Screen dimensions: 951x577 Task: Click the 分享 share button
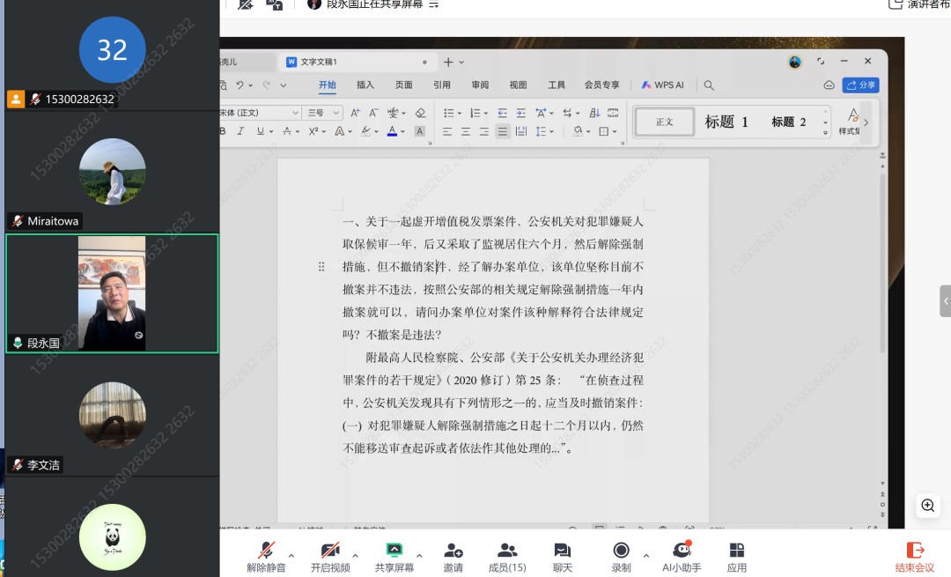click(860, 85)
